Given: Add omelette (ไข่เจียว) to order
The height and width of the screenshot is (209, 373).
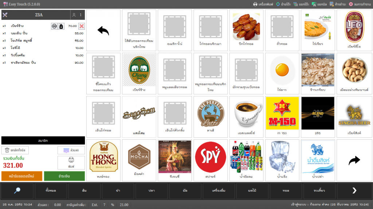Looking at the screenshot, I should (318, 30).
